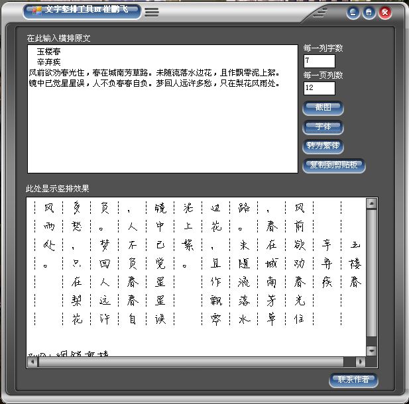Click the preview's horizontal scrollbar thumb

[192, 362]
